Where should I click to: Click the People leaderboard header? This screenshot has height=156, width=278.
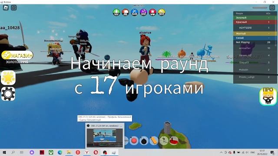coord(239,13)
